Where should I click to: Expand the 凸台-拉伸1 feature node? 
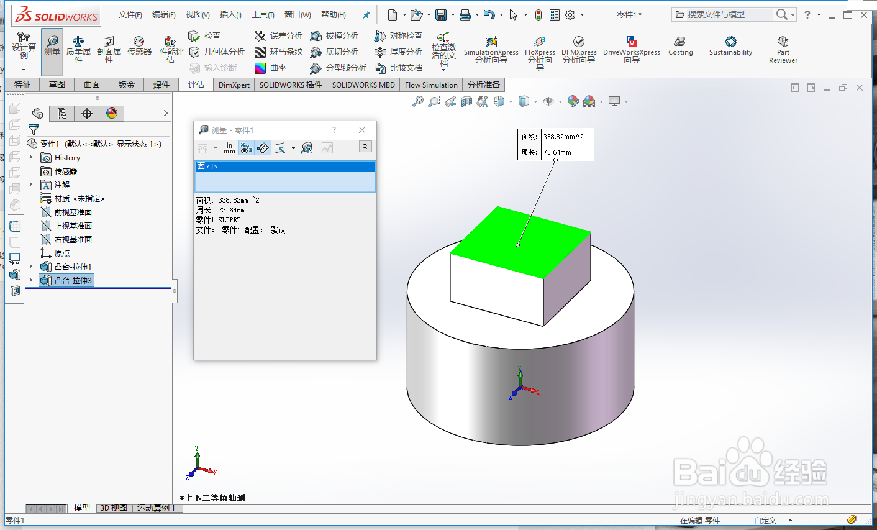pyautogui.click(x=31, y=267)
